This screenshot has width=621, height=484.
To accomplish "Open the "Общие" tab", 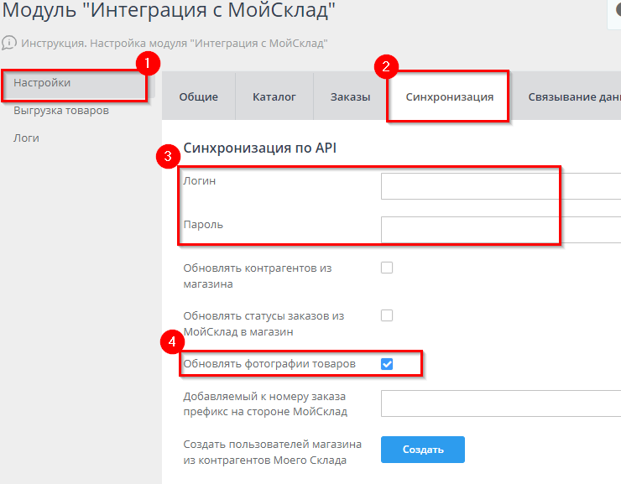I will coord(198,97).
